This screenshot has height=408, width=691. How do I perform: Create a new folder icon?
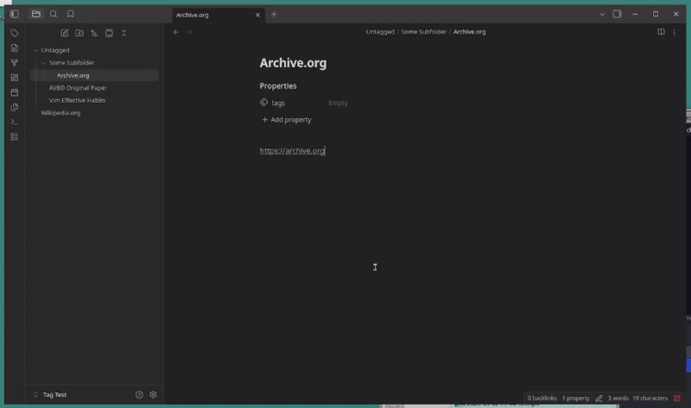coord(79,33)
